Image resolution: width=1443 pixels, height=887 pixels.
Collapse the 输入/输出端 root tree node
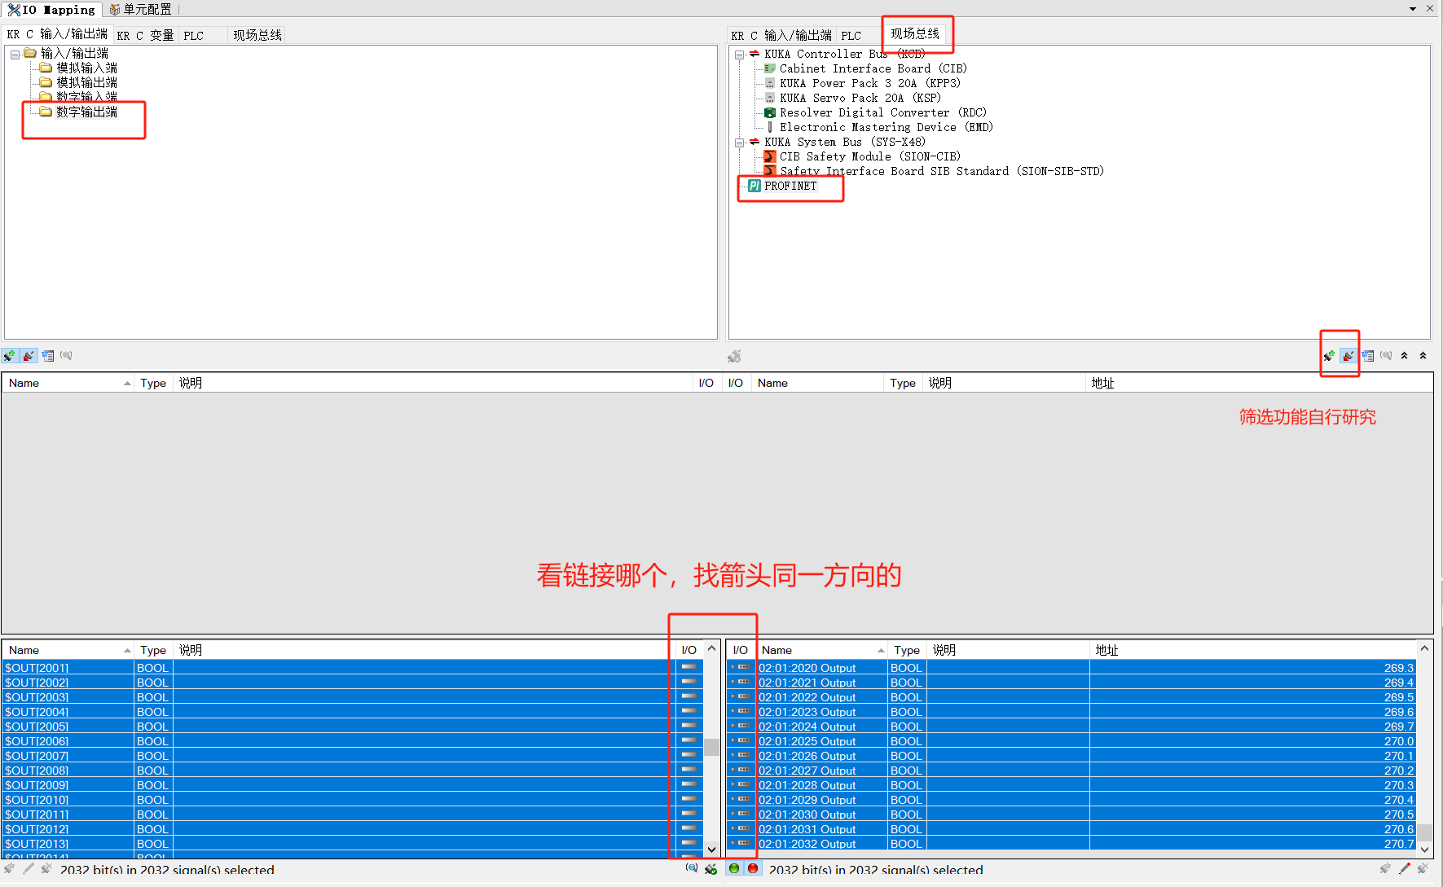pyautogui.click(x=15, y=55)
